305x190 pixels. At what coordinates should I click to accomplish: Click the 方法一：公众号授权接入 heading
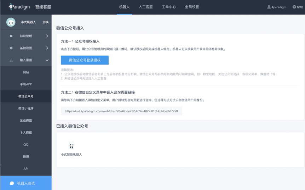[x=80, y=41]
